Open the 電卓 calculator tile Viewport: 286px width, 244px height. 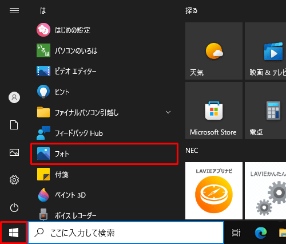(x=265, y=111)
